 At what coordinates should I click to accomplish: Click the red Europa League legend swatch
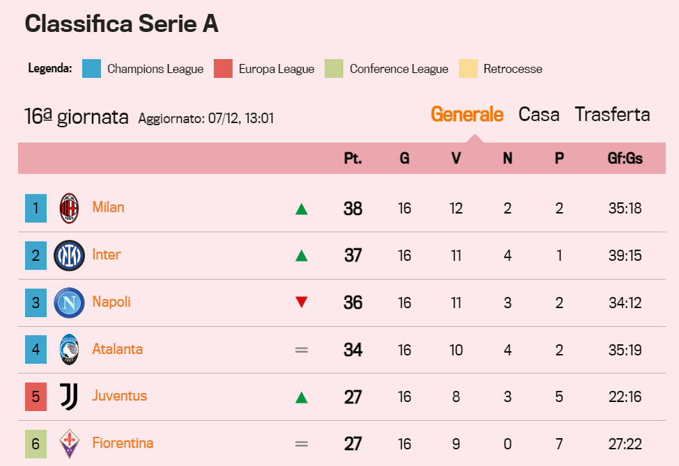point(223,68)
